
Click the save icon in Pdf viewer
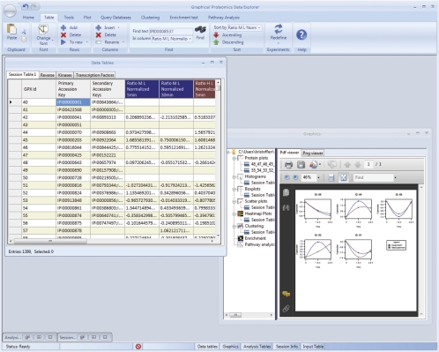pos(301,165)
